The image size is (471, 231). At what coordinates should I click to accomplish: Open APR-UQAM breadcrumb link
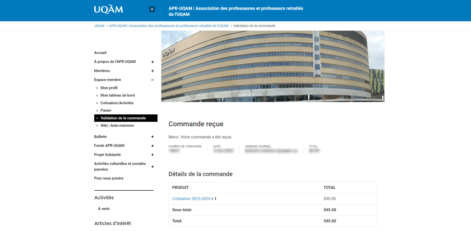coord(168,26)
